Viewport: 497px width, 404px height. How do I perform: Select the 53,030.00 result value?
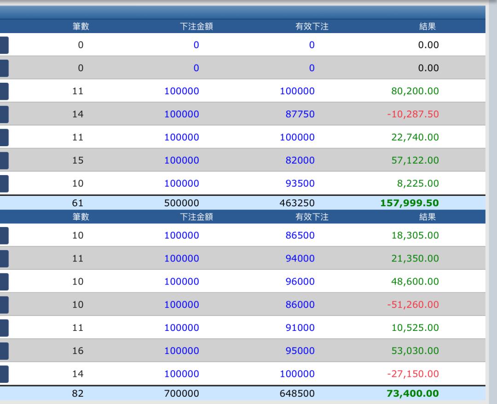(x=415, y=351)
